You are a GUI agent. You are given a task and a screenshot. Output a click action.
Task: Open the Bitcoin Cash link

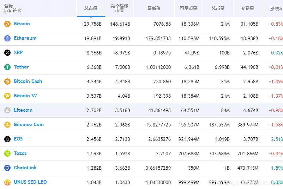click(28, 81)
